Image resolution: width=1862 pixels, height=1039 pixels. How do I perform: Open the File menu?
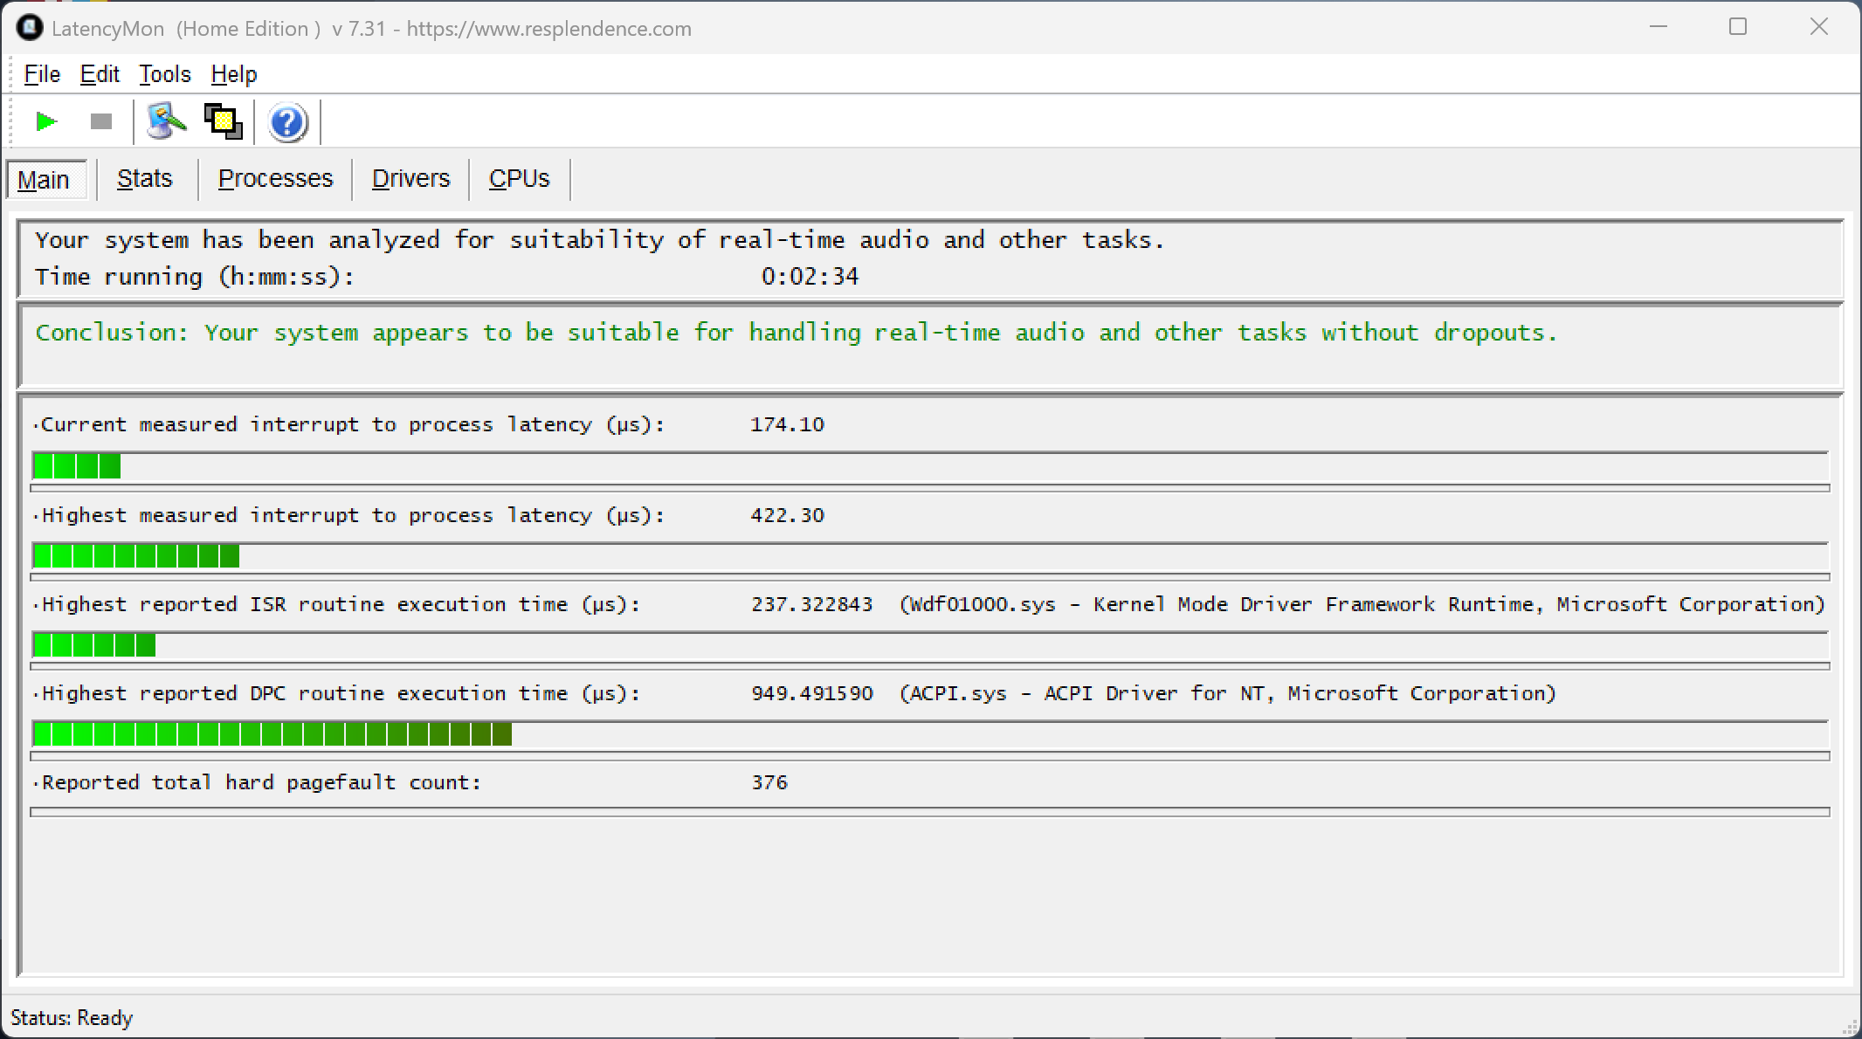(42, 74)
